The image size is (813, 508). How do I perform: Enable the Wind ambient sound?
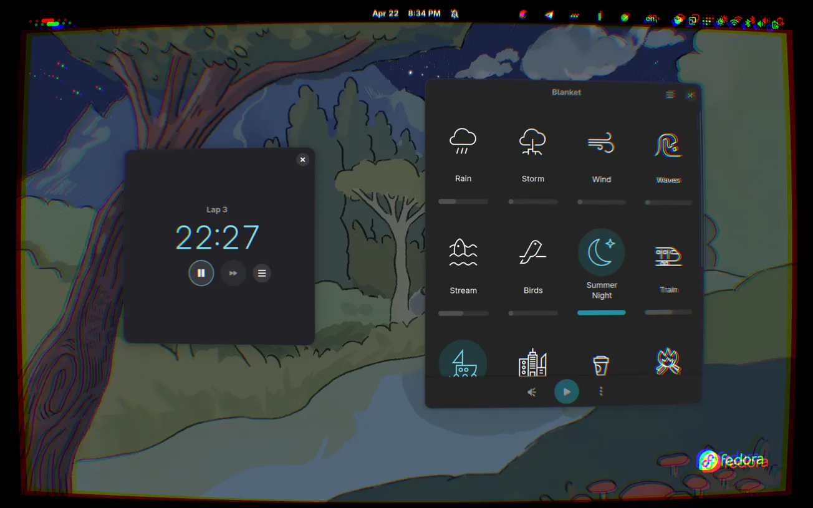tap(601, 143)
